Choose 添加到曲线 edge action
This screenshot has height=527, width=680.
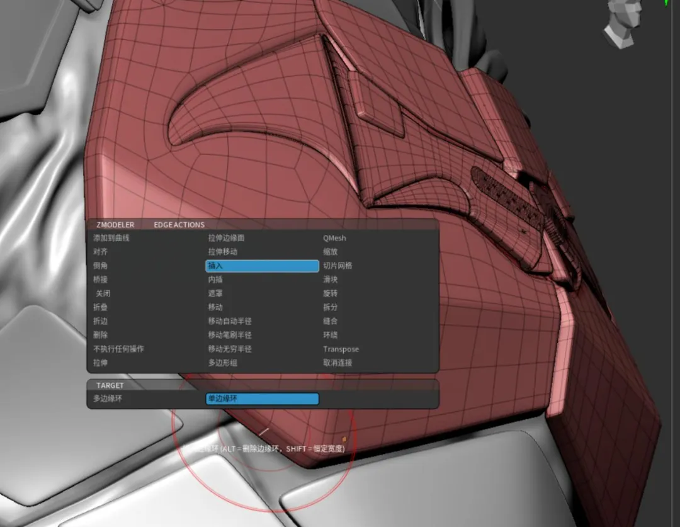point(111,238)
